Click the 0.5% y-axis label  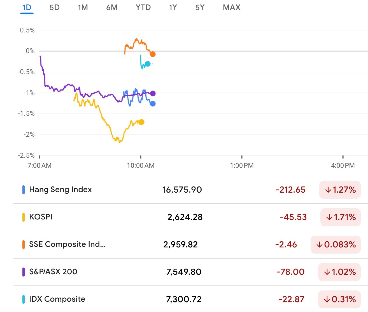coord(27,30)
